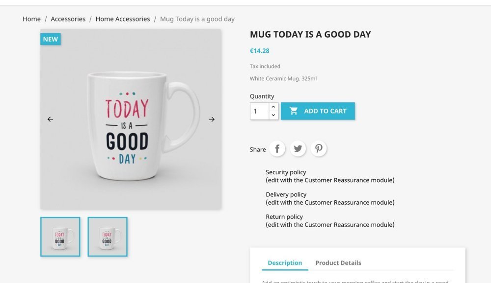The image size is (491, 283).
Task: Show next product image arrow
Action: (212, 119)
